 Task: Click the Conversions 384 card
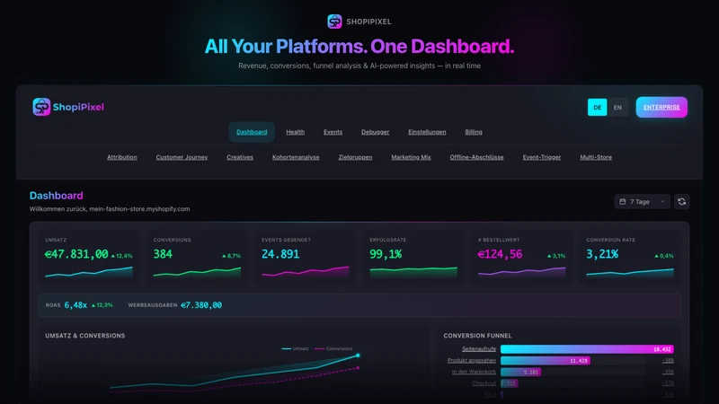coord(197,257)
